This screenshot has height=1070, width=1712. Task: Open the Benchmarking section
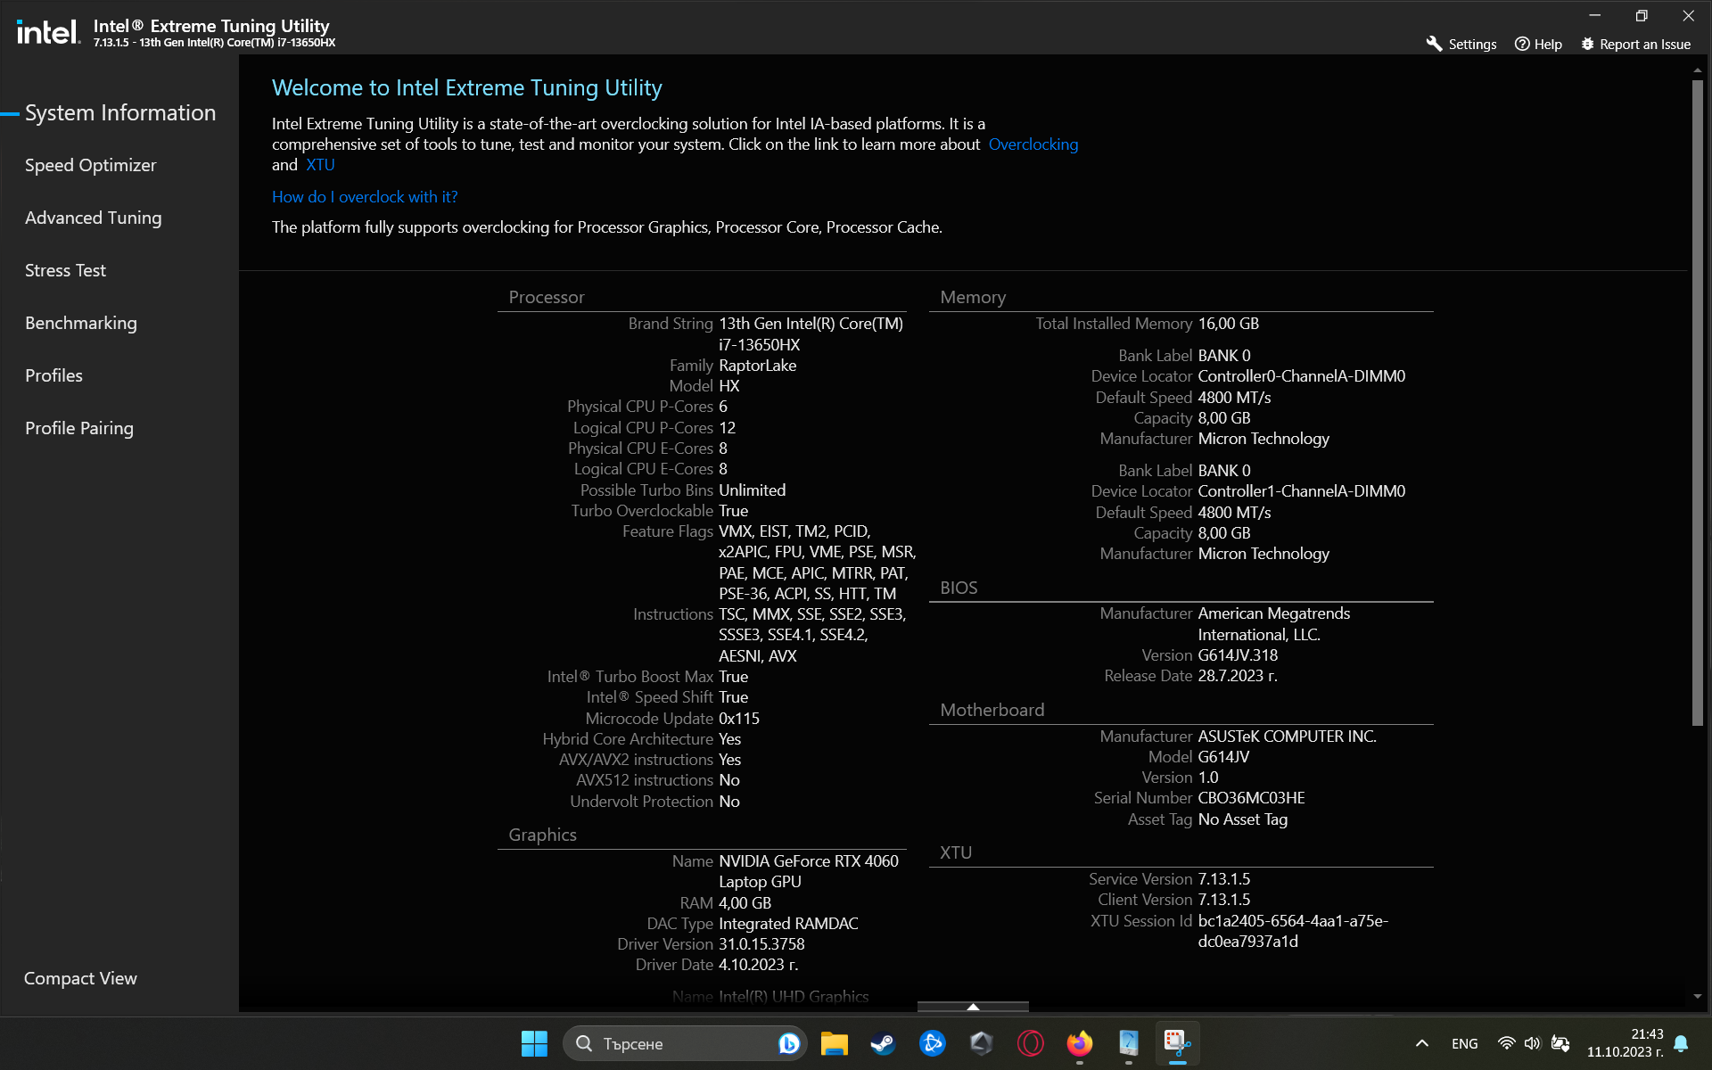pos(80,323)
